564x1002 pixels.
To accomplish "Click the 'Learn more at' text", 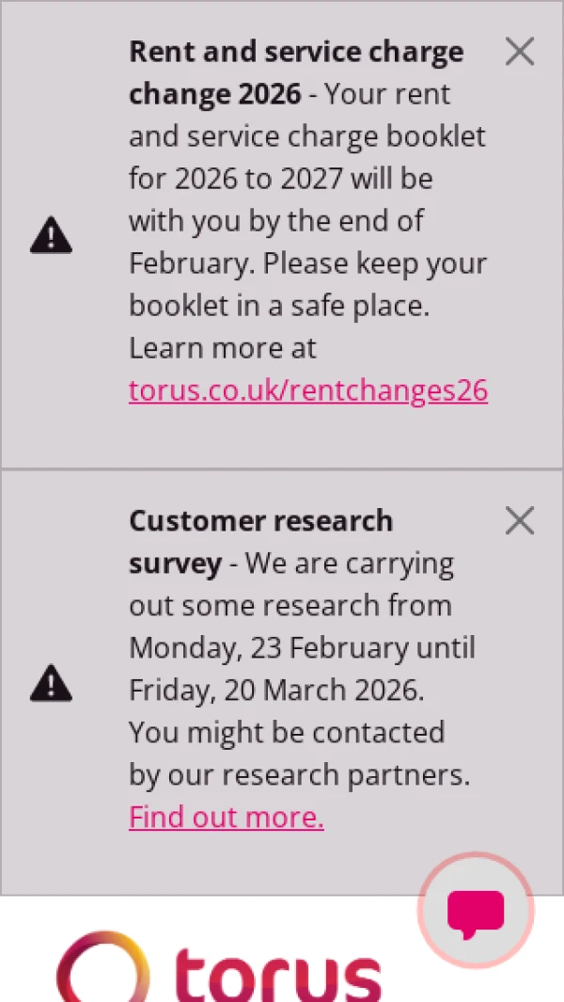I will 223,348.
